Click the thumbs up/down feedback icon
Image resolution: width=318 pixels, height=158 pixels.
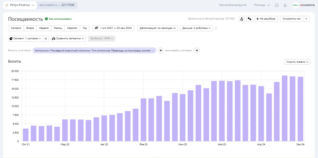coord(250,19)
